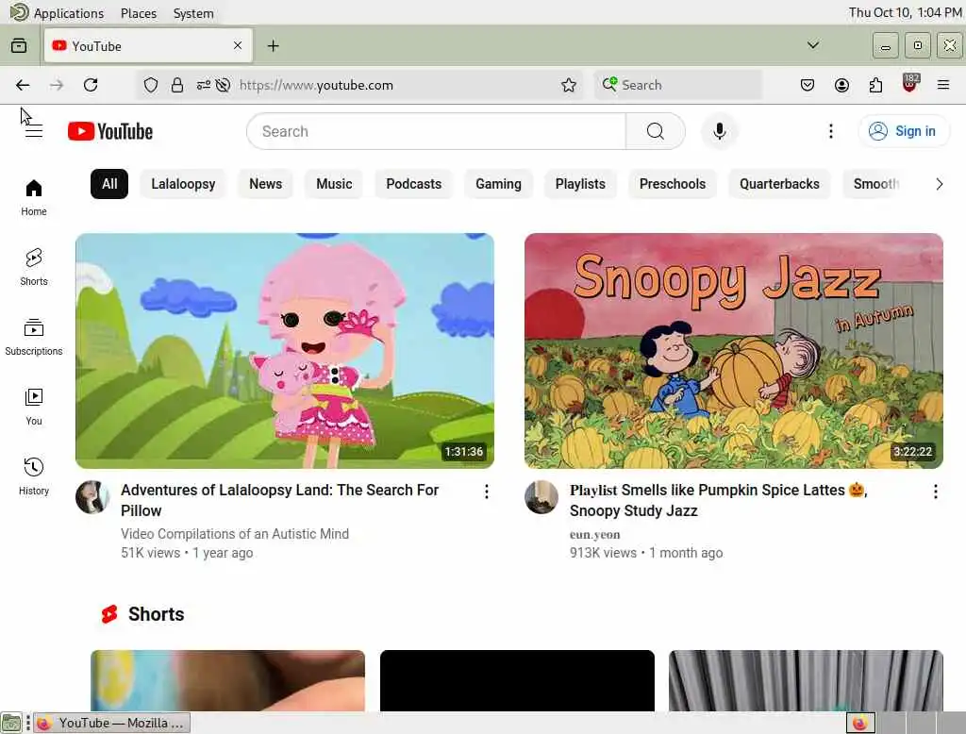Open Subscriptions in sidebar
The width and height of the screenshot is (966, 734).
coord(34,337)
